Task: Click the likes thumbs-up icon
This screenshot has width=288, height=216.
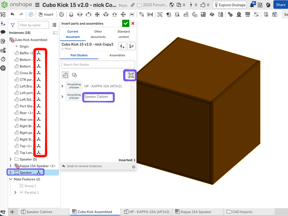Action: (203, 5)
